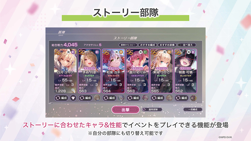Click the costume shirt icon under 白河ユイナ
This screenshot has width=251, height=141.
[73, 98]
